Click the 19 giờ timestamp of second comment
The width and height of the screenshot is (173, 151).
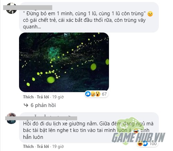pos(58,146)
